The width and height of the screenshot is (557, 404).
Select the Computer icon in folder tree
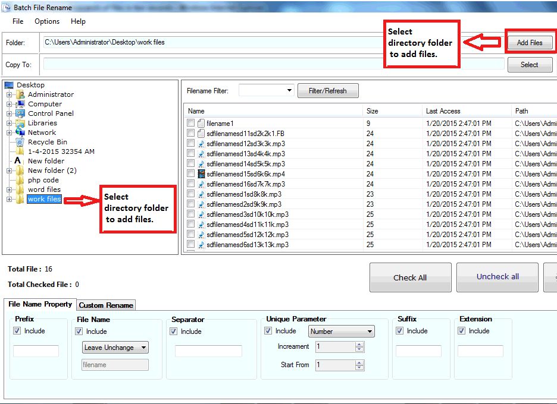click(20, 104)
